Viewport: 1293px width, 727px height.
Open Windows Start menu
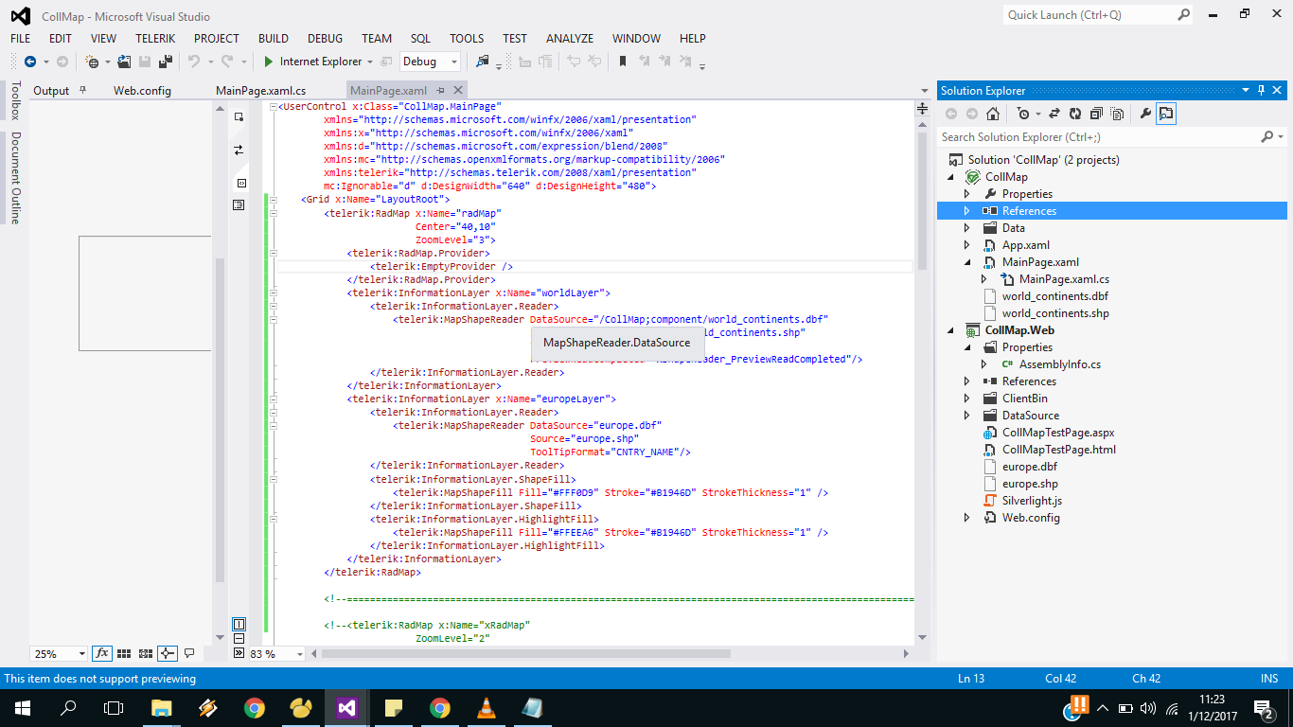(22, 707)
